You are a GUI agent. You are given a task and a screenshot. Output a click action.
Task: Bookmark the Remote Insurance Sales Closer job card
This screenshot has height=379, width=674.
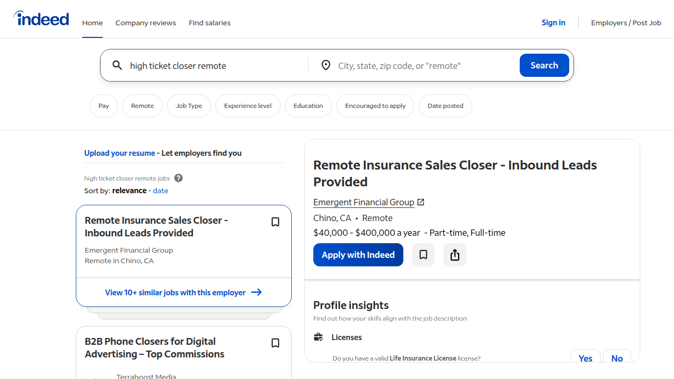275,222
